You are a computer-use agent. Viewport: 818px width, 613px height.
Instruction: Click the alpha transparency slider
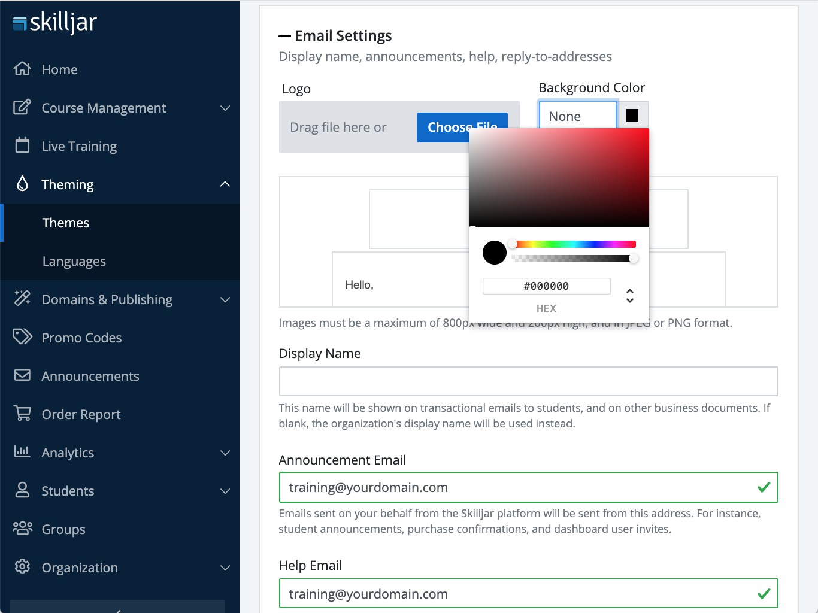pyautogui.click(x=574, y=259)
